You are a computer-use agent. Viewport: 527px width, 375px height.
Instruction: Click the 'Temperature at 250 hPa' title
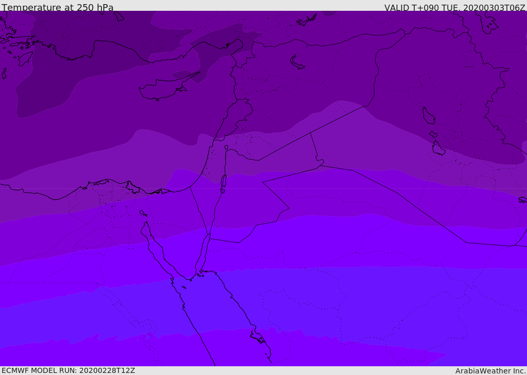[x=58, y=7]
